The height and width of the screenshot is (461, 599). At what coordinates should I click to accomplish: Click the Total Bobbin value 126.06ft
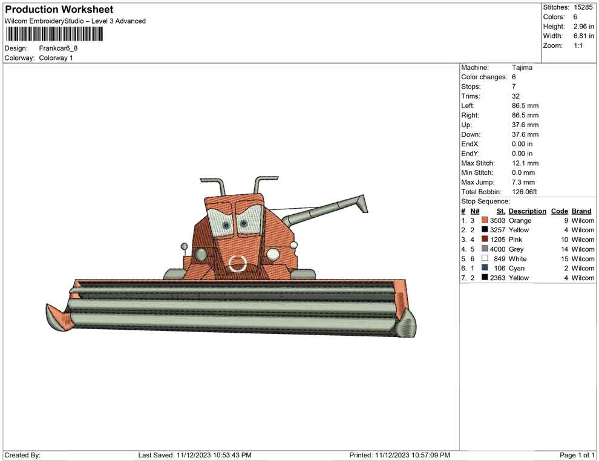(x=525, y=192)
